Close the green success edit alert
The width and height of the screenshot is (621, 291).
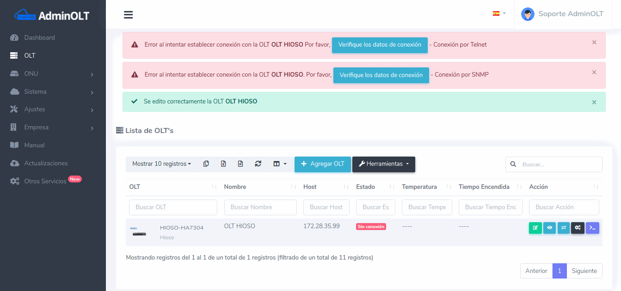point(594,102)
